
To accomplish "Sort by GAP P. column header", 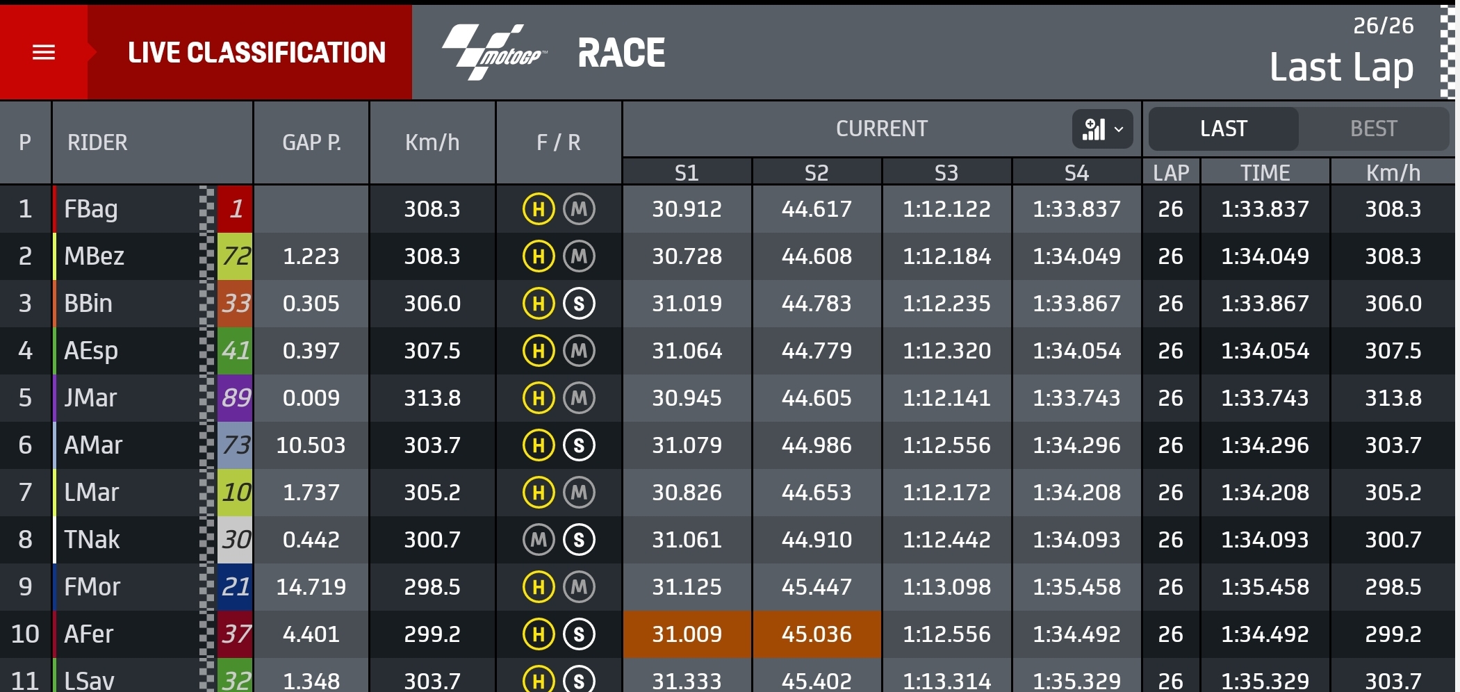I will [x=311, y=142].
